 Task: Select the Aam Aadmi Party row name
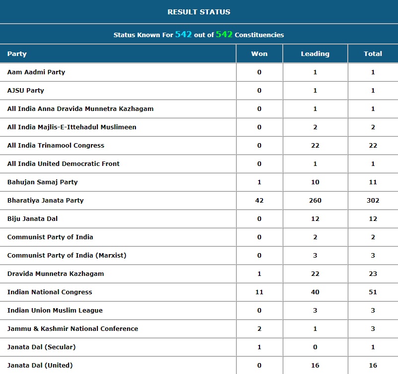36,72
